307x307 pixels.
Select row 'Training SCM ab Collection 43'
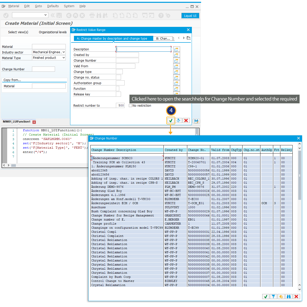(x=191, y=162)
